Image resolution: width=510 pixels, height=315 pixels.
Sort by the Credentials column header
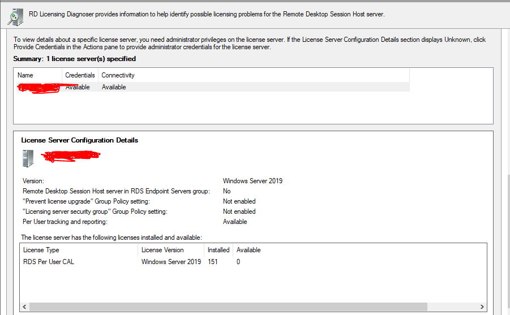click(80, 75)
